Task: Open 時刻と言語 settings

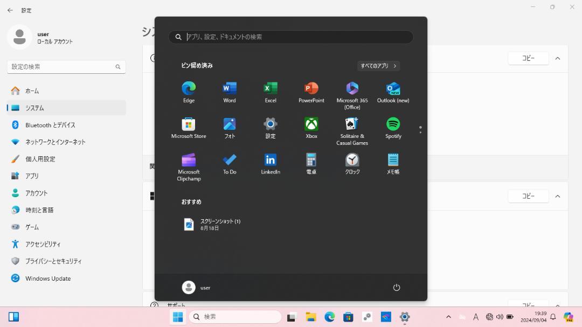Action: click(x=66, y=210)
